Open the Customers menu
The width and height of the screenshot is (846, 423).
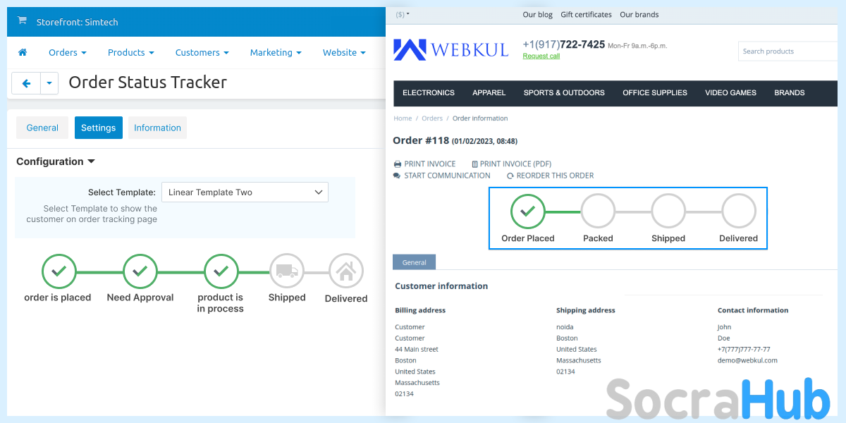[x=202, y=52]
